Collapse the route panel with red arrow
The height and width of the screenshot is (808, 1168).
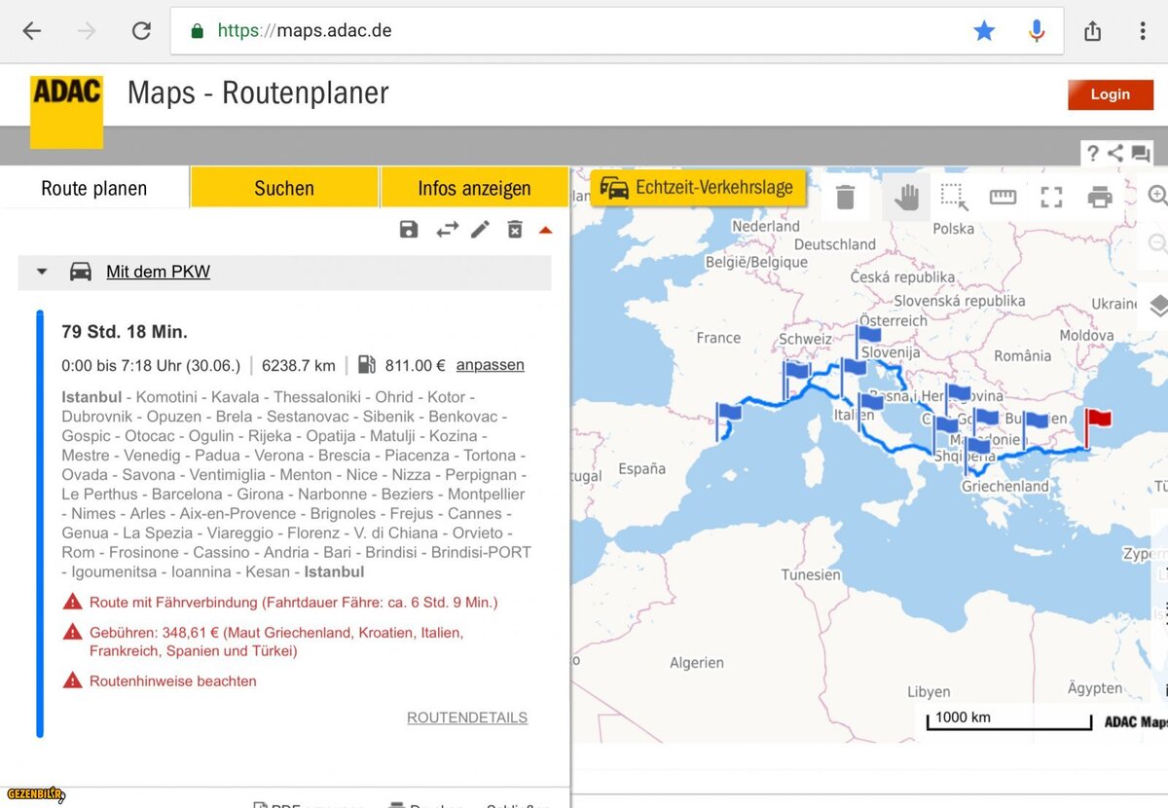tap(545, 230)
